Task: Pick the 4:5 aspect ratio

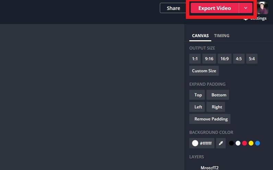Action: pyautogui.click(x=239, y=59)
